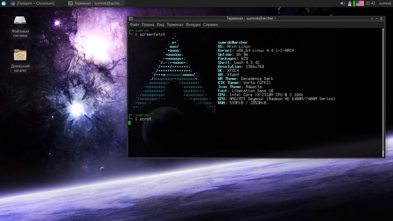This screenshot has width=393, height=221.
Task: Open the Вид menu in terminal
Action: click(161, 25)
